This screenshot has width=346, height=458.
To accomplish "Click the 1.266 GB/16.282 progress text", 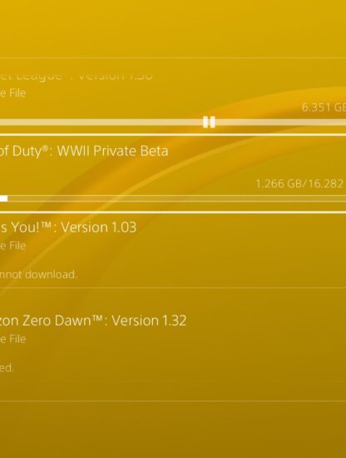I will point(299,184).
